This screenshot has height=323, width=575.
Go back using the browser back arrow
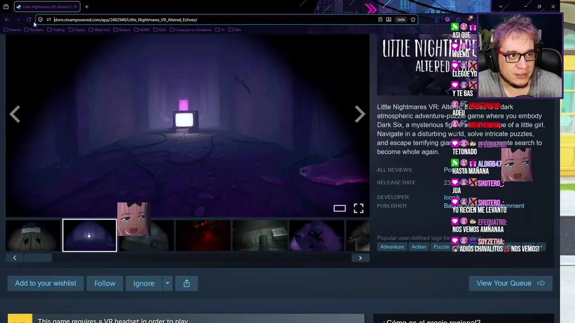click(x=7, y=20)
